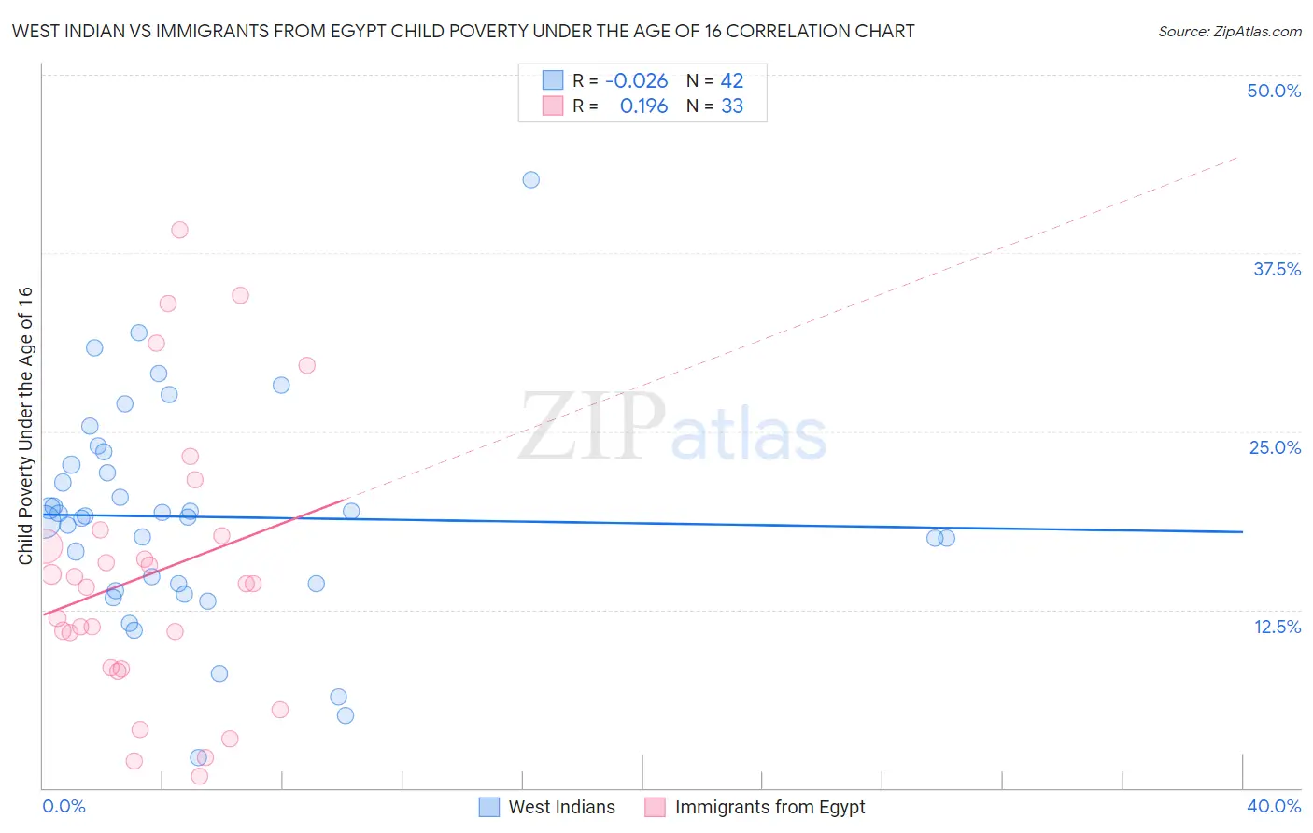This screenshot has height=833, width=1313.
Task: Click the highest pink data point
Action: (x=179, y=230)
